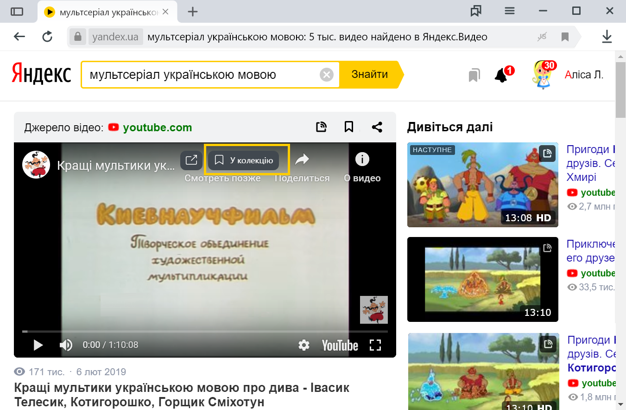The width and height of the screenshot is (626, 410).
Task: Click the 0:00 / 1:10:08 time display
Action: coord(110,345)
